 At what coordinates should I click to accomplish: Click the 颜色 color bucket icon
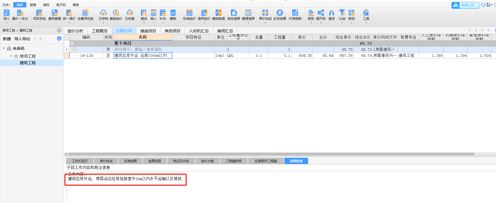(x=311, y=13)
